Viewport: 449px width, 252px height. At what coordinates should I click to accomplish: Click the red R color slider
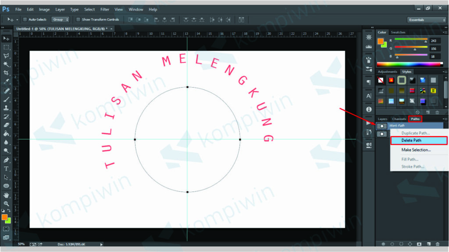[411, 40]
